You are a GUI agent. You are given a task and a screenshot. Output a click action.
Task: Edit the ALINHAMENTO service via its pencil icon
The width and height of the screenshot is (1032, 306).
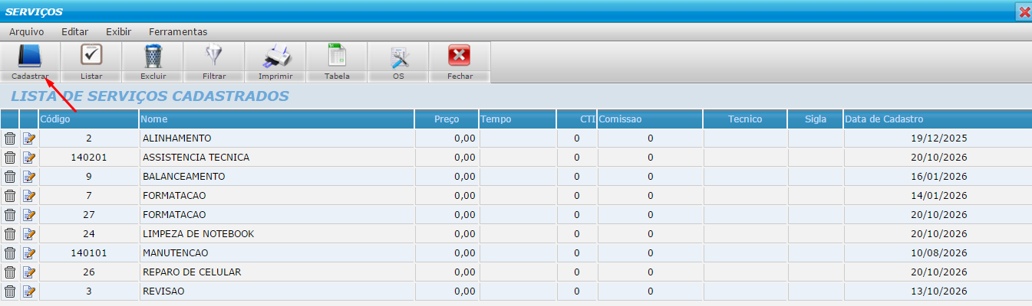pyautogui.click(x=29, y=138)
